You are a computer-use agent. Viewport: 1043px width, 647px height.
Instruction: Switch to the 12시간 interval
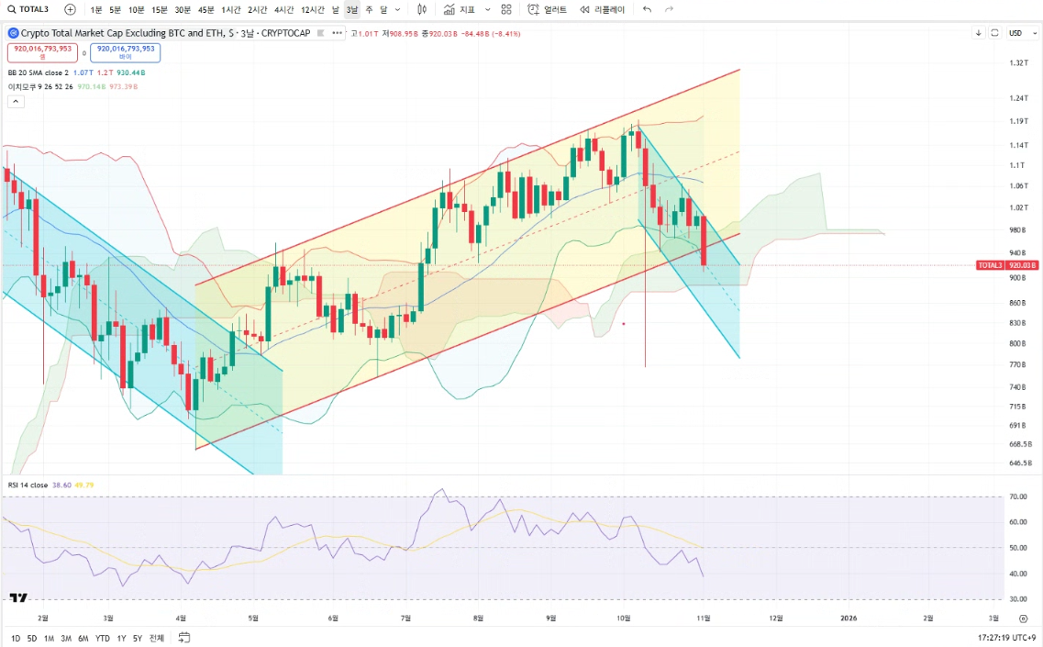click(x=313, y=10)
